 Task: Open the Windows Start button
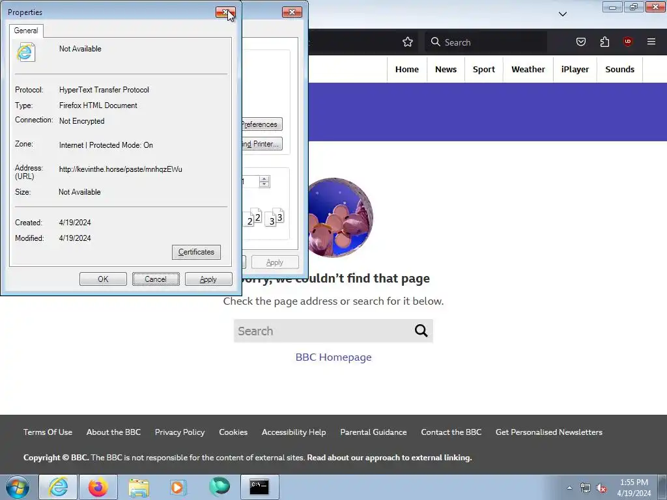point(17,487)
